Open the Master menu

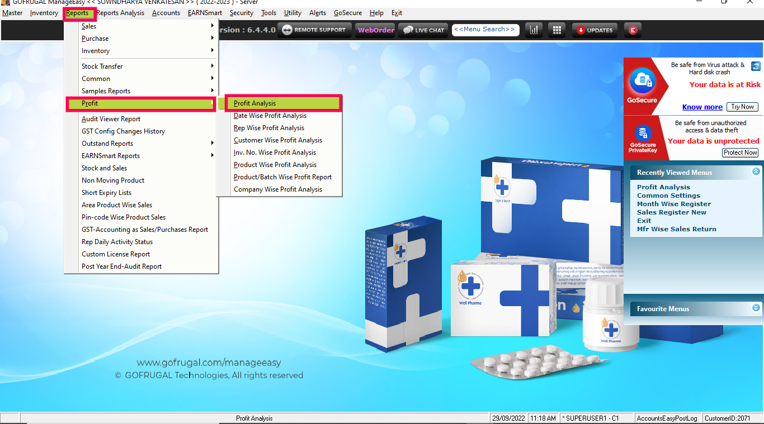point(12,13)
